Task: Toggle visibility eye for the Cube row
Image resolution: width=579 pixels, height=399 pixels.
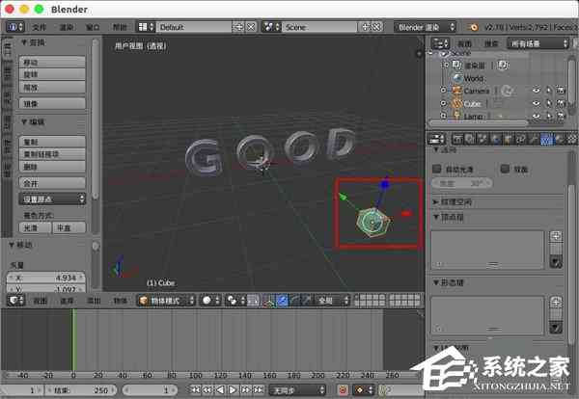Action: click(537, 104)
